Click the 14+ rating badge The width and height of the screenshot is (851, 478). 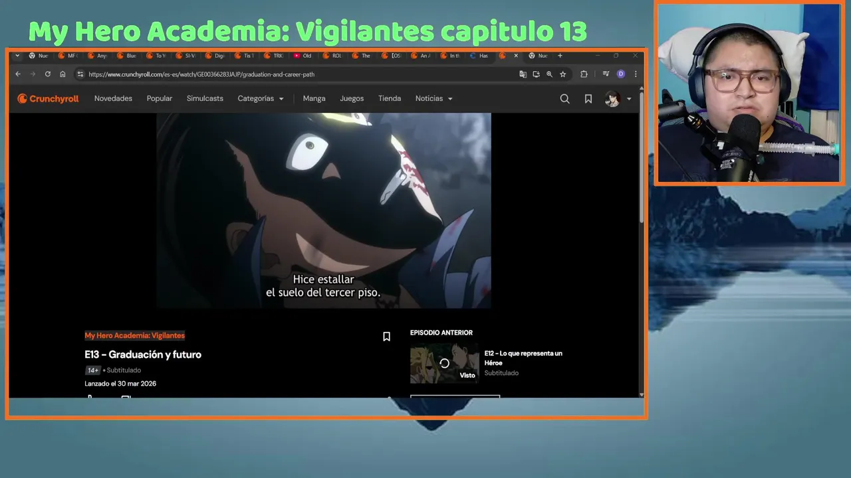pos(92,370)
